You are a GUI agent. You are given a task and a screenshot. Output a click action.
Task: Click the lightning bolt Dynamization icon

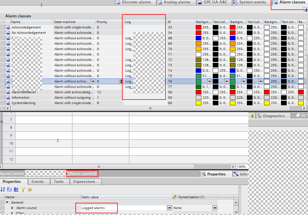pyautogui.click(x=175, y=197)
